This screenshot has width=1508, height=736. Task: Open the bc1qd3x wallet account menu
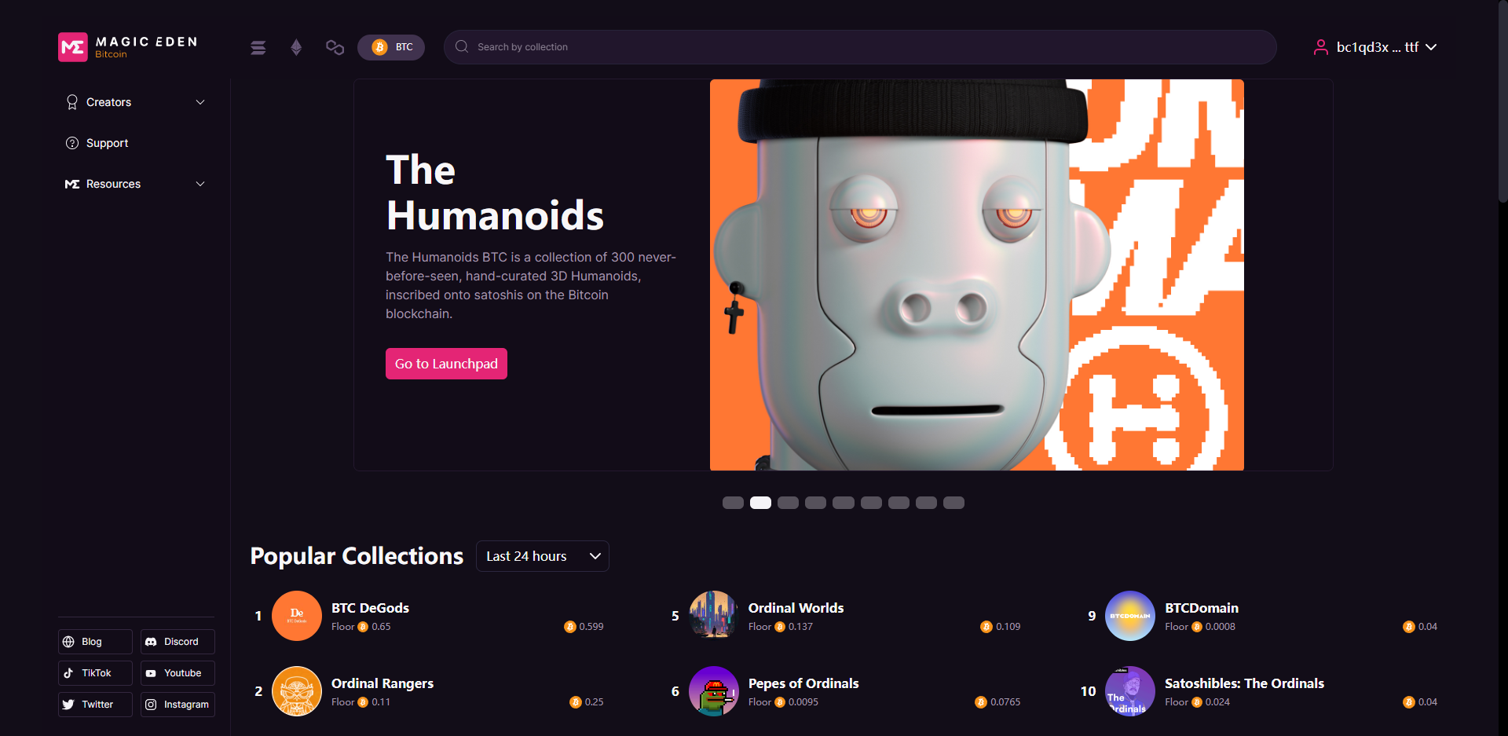coord(1375,47)
